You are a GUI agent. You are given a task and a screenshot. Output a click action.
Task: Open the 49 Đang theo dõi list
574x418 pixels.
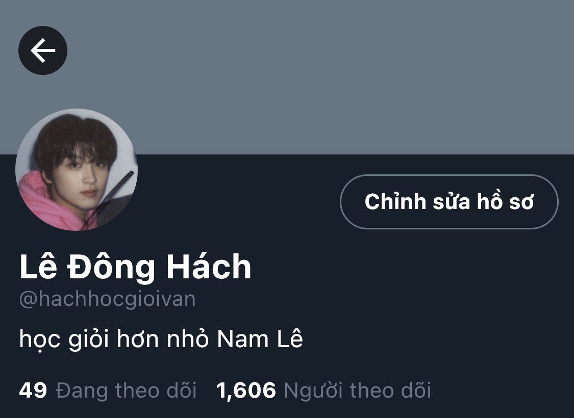click(108, 390)
